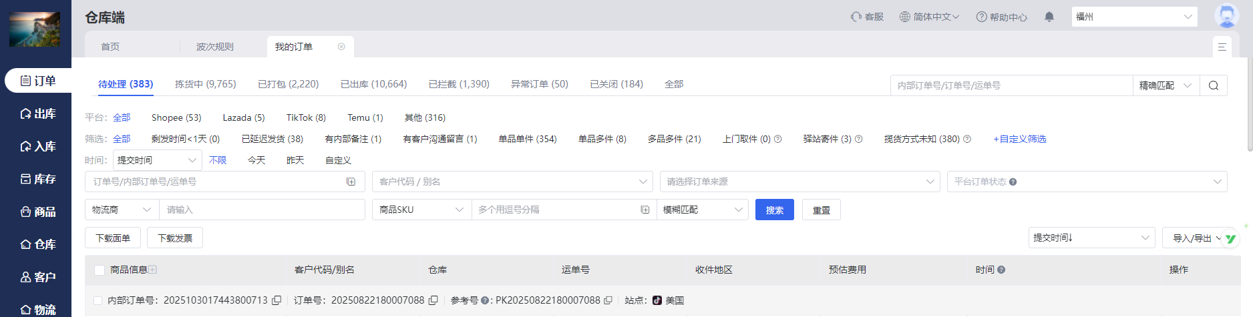Tick the select-all checkbox in table header
This screenshot has width=1253, height=317.
click(100, 270)
